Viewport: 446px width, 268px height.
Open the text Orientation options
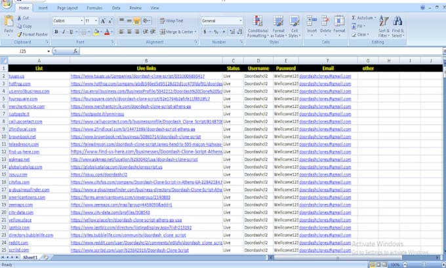[x=146, y=20]
